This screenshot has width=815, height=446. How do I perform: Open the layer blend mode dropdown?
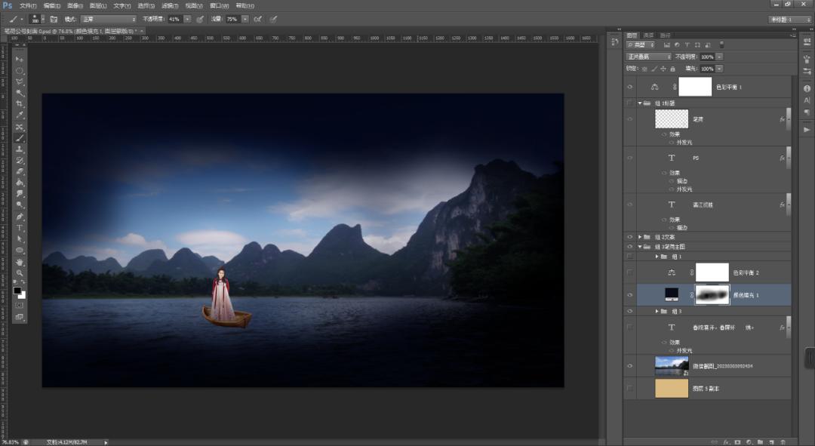[648, 57]
